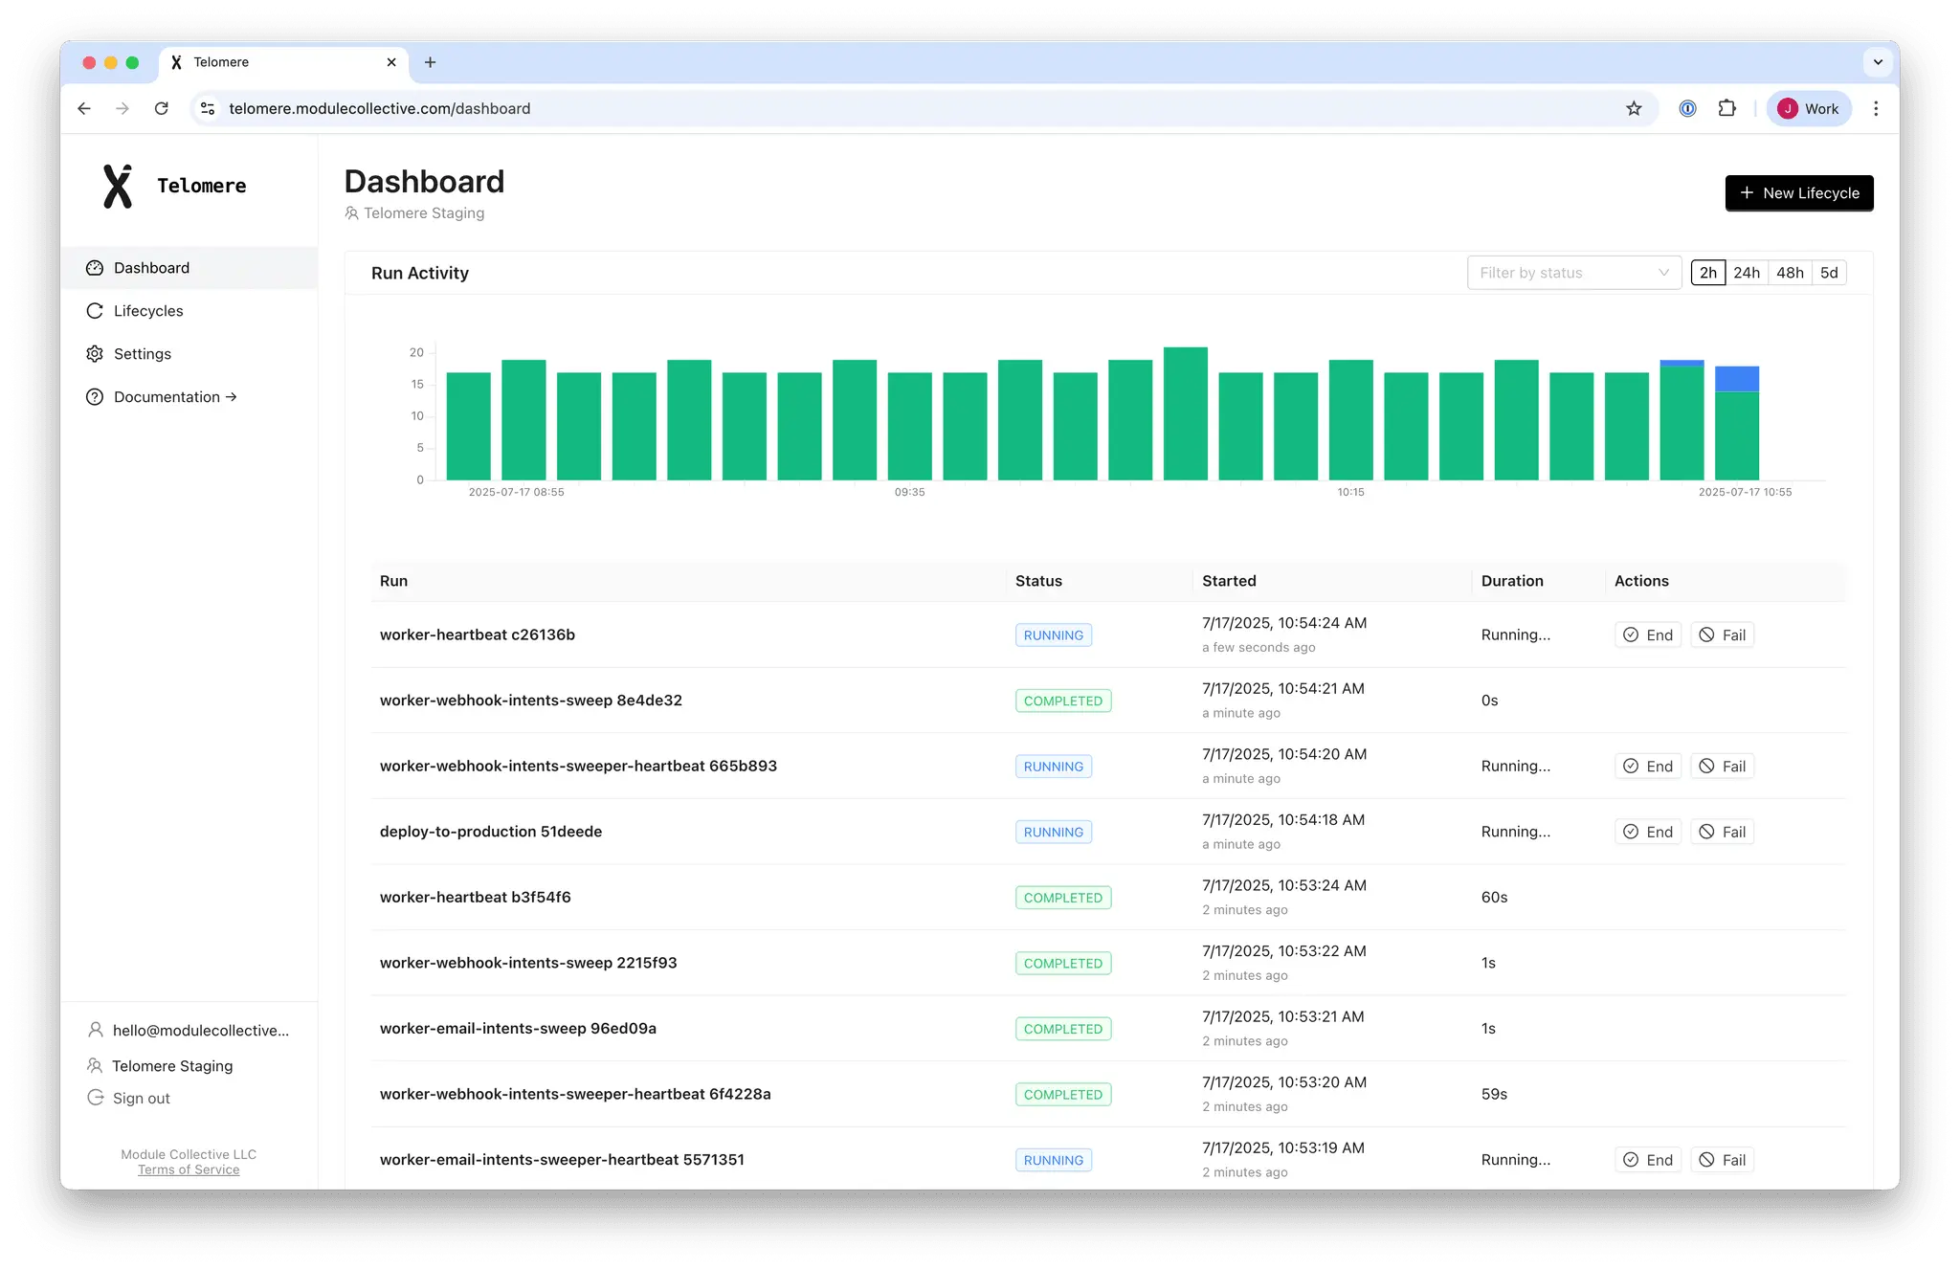
Task: Fail the email-intents-sweeper-heartbeat 5571351 run
Action: [x=1722, y=1160]
